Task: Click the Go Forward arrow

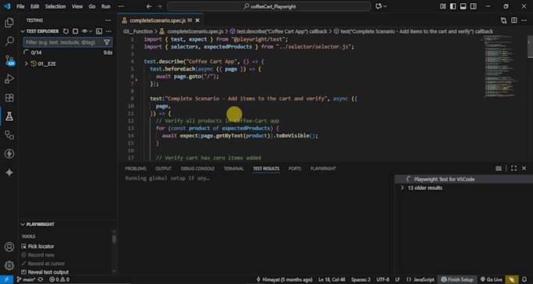Action: [160, 6]
